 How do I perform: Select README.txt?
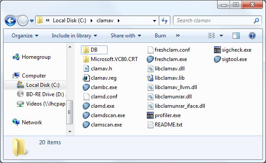coord(165,125)
